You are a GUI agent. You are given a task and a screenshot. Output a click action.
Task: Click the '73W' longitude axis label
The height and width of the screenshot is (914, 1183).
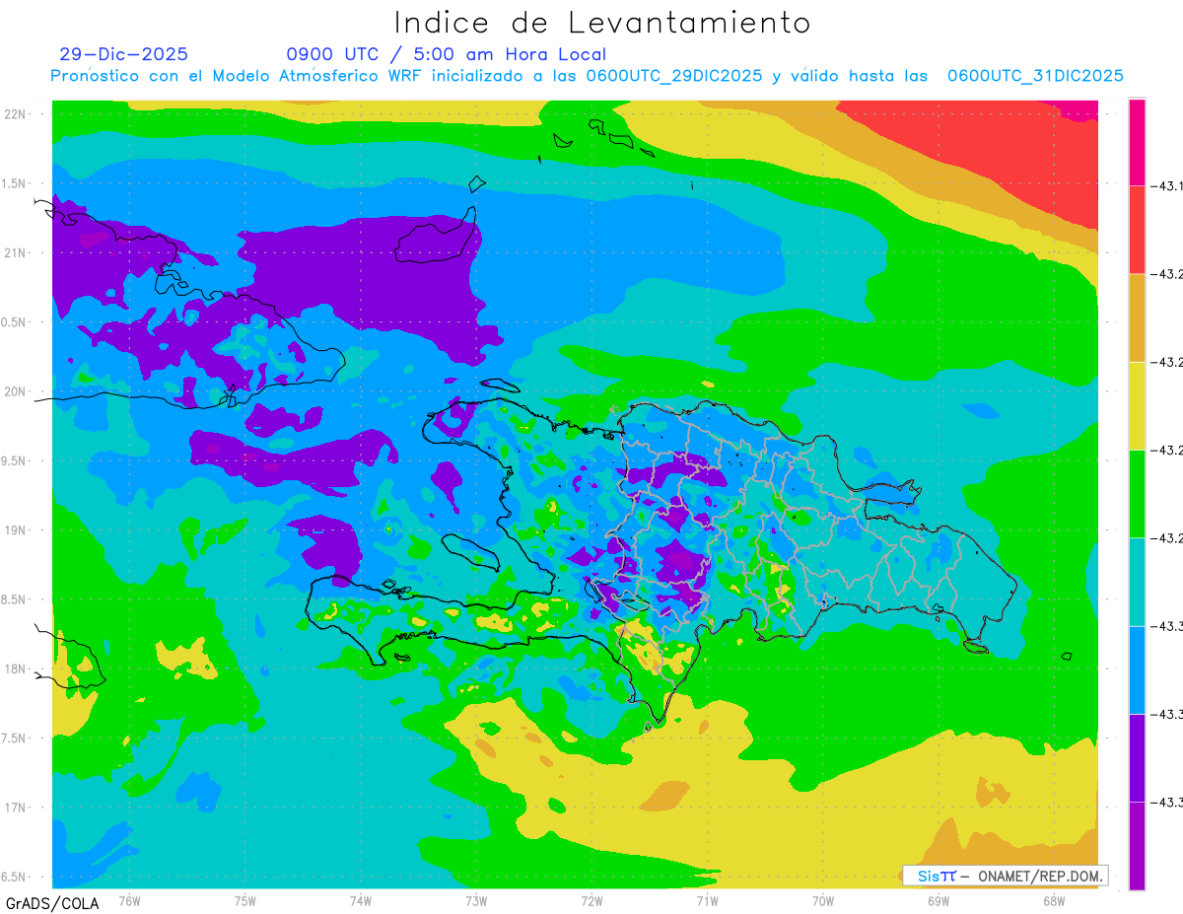[x=476, y=899]
